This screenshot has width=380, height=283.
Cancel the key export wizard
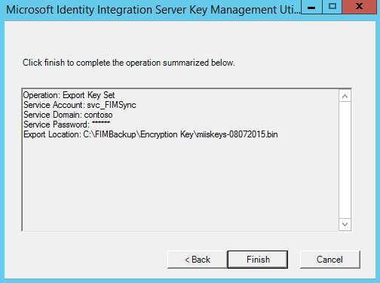click(x=329, y=260)
